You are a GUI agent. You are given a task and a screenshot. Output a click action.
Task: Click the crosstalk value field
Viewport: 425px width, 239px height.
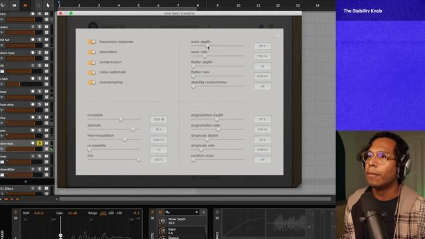(x=159, y=119)
